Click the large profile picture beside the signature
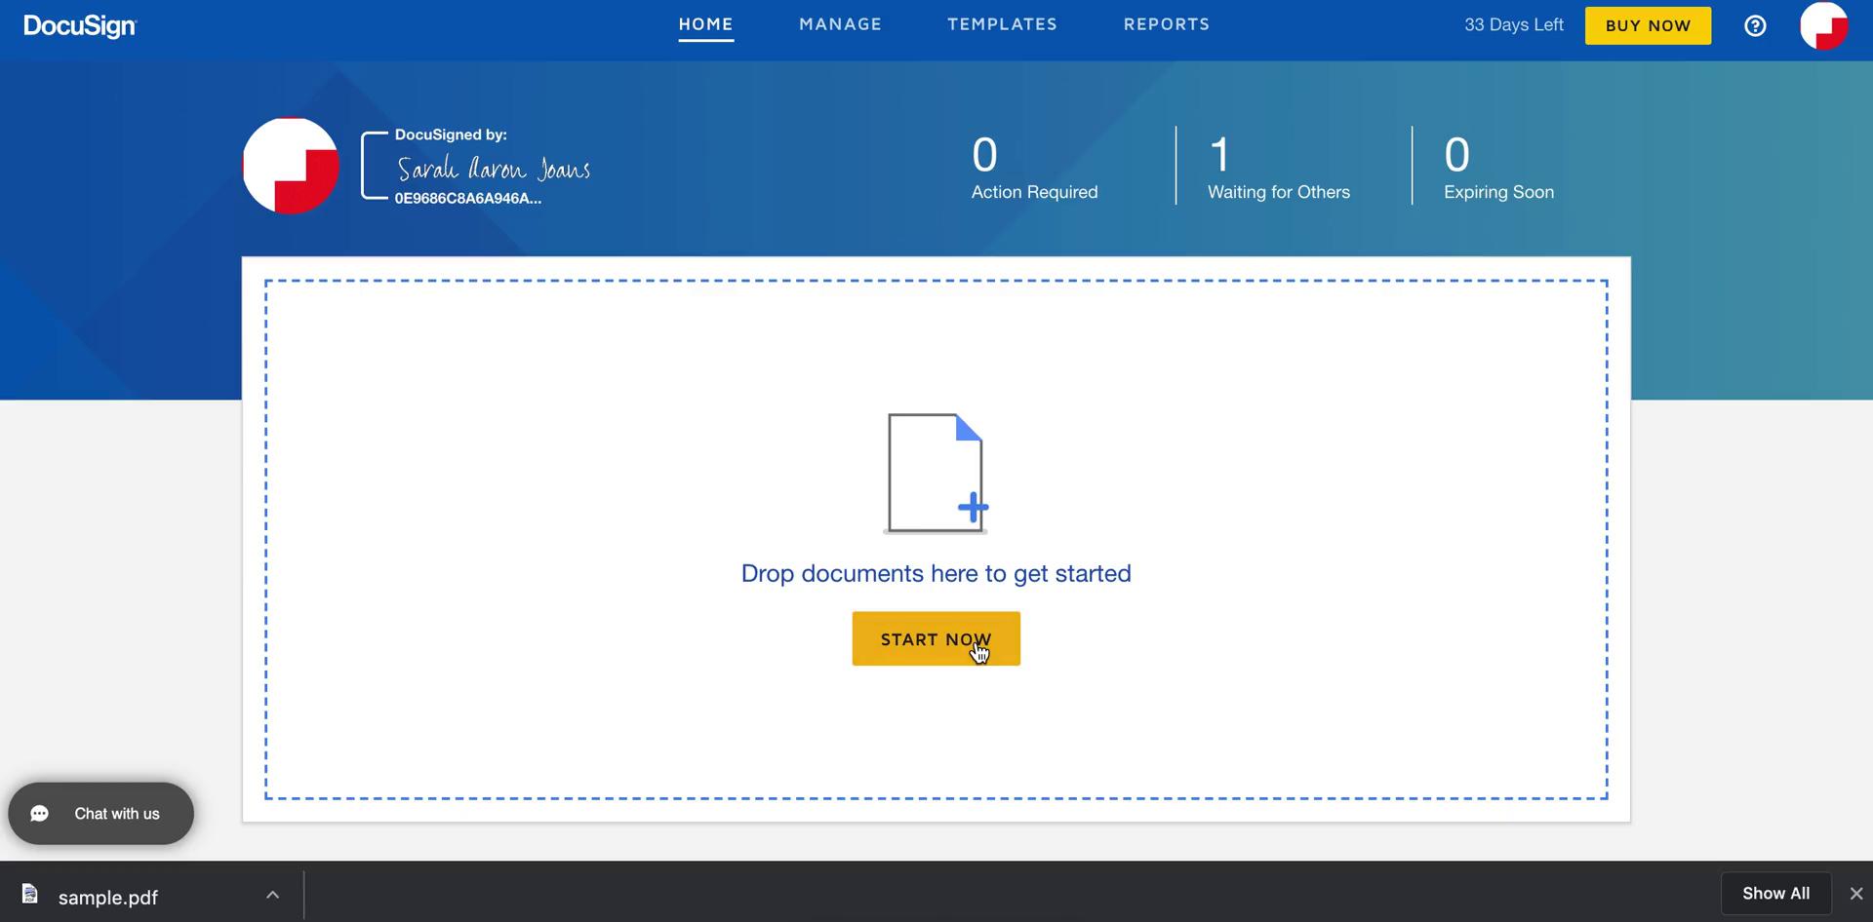The height and width of the screenshot is (922, 1873). coord(291,166)
